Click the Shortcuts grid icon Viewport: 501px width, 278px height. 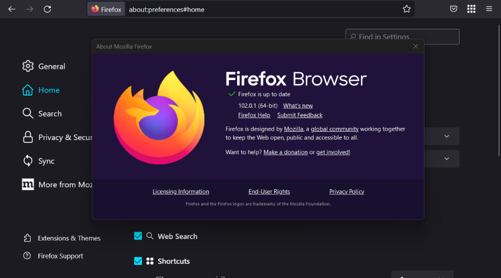[x=150, y=261]
